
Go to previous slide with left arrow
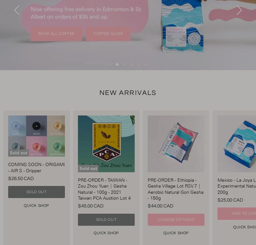17,10
